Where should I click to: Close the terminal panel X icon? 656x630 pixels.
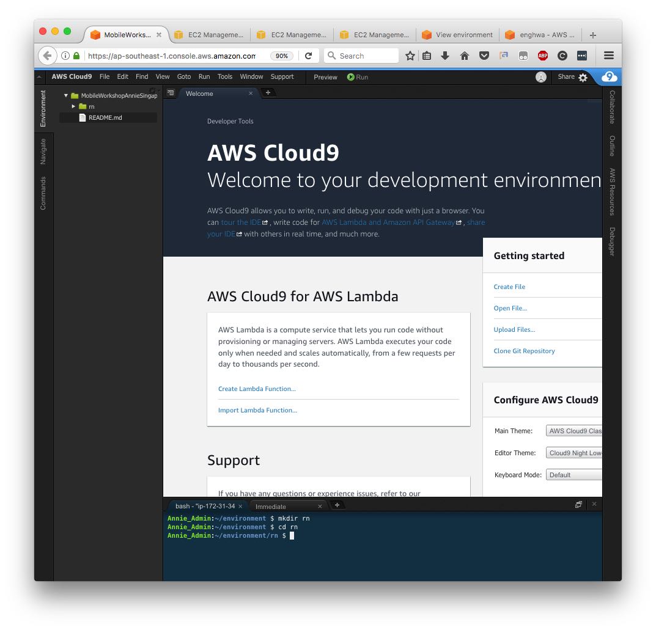594,504
